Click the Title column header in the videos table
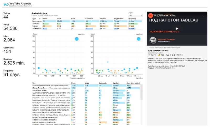 click(x=34, y=83)
